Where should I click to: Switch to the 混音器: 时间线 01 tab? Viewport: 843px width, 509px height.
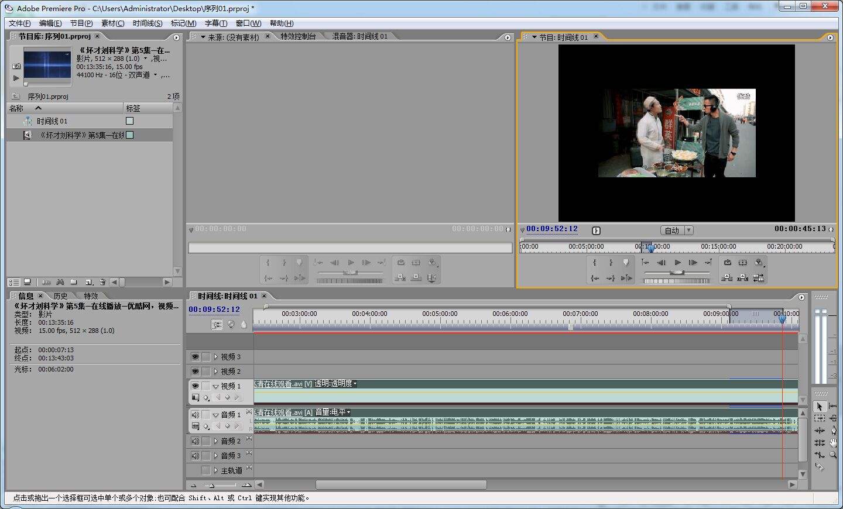[x=360, y=36]
